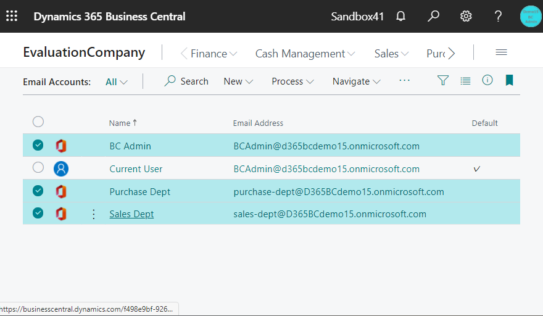Deselect the BC Admin row checkbox
543x316 pixels.
pyautogui.click(x=38, y=145)
